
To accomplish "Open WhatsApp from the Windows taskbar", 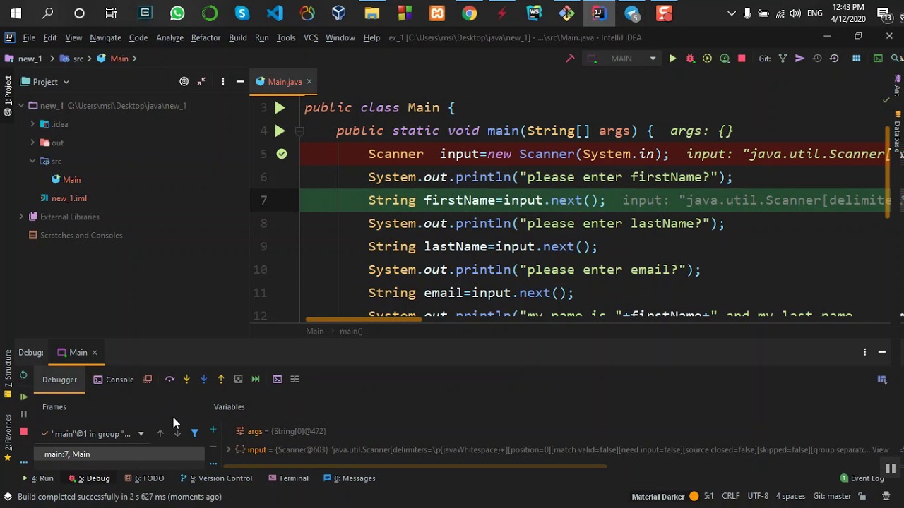I will coord(177,13).
